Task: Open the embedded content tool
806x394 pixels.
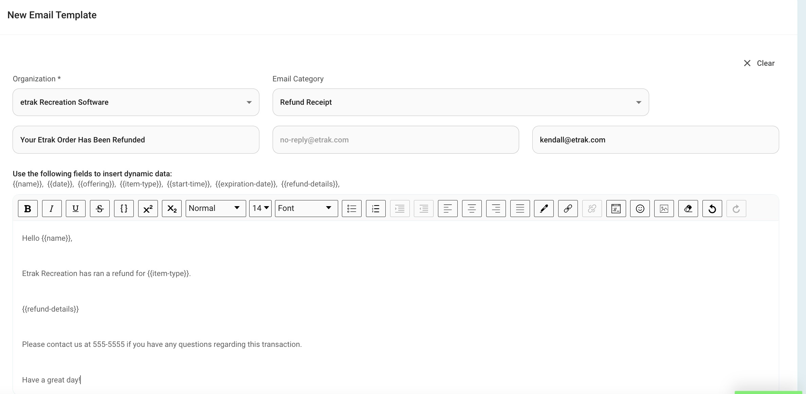Action: point(616,209)
